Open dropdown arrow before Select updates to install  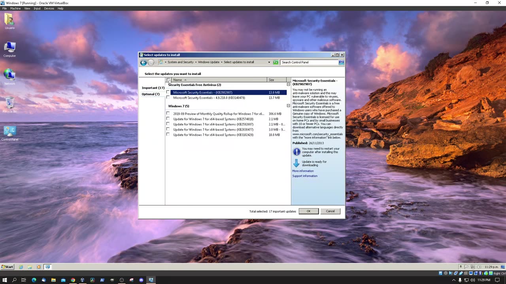coord(222,62)
